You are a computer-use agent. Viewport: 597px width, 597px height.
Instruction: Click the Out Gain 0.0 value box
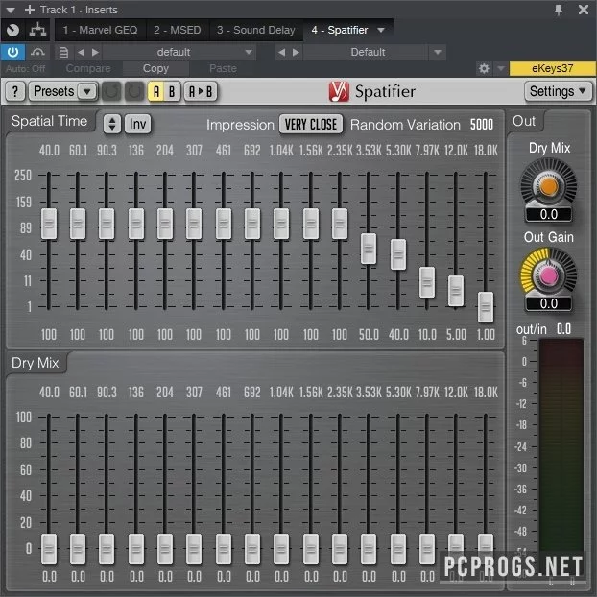pyautogui.click(x=549, y=304)
